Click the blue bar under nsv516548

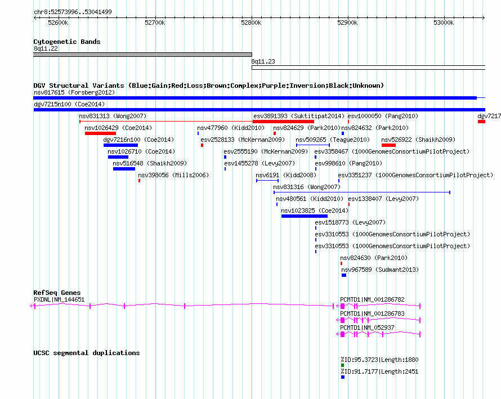[x=124, y=169]
